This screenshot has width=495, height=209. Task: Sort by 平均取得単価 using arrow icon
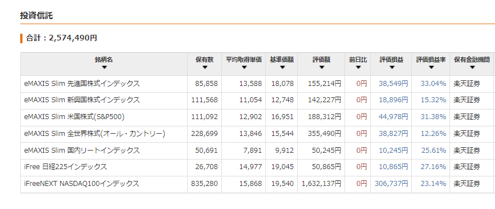tap(244, 67)
